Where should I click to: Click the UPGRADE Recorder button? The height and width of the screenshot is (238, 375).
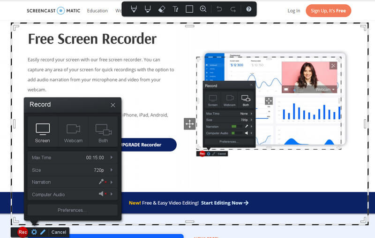point(149,145)
